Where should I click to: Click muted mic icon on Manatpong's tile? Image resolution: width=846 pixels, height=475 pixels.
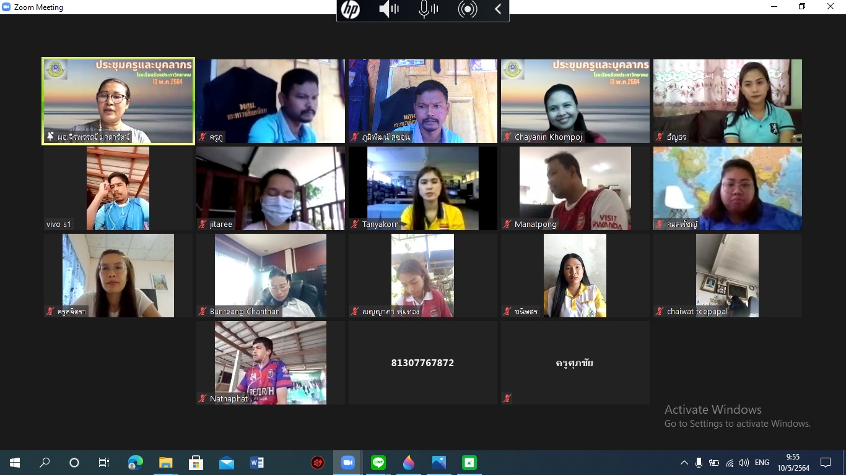[x=507, y=225]
